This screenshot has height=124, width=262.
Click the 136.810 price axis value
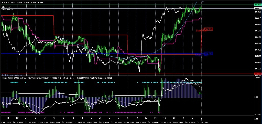(257, 12)
